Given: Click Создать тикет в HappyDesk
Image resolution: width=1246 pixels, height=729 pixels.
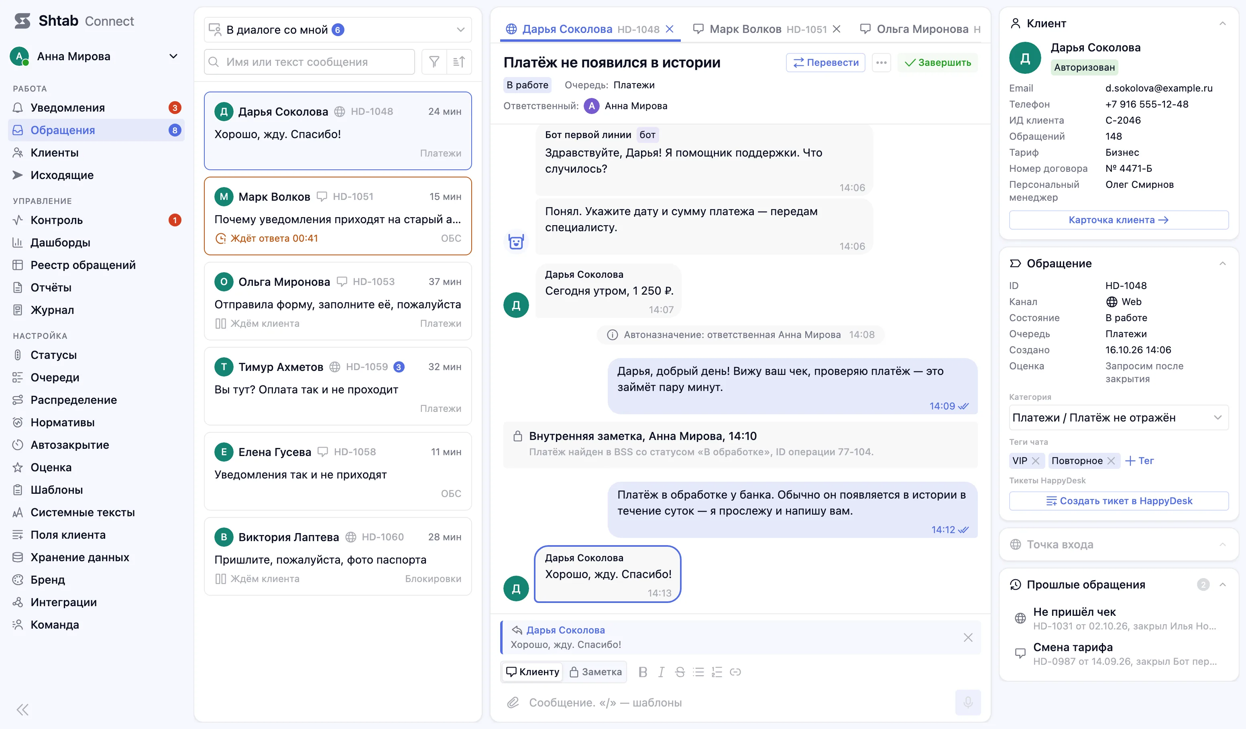Looking at the screenshot, I should pyautogui.click(x=1118, y=501).
